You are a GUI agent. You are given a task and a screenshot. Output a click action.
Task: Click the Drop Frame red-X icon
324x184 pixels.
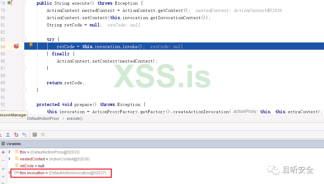click(16, 135)
